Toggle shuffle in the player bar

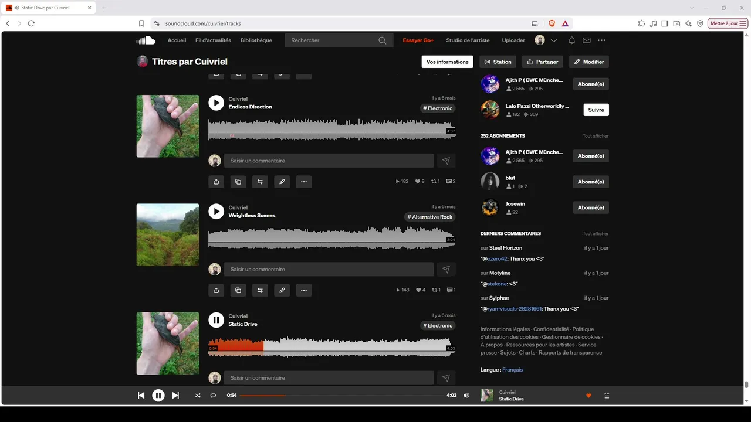197,396
